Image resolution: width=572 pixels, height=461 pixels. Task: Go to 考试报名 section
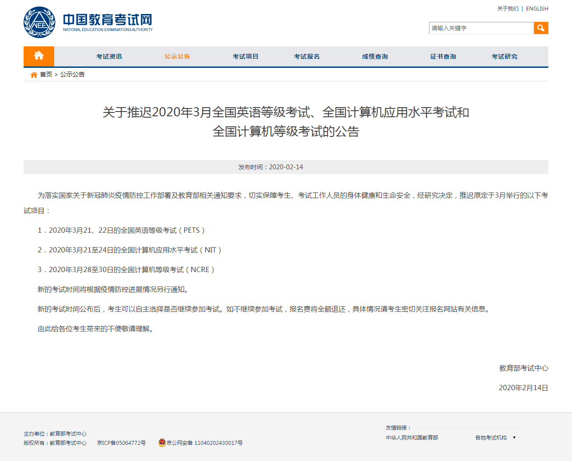point(307,56)
